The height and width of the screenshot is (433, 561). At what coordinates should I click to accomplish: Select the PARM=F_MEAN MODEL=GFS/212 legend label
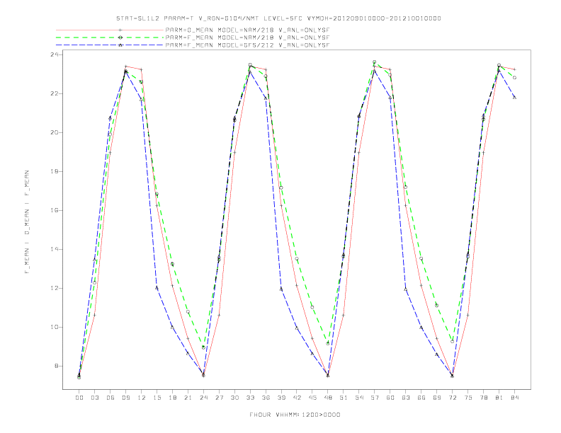point(247,45)
